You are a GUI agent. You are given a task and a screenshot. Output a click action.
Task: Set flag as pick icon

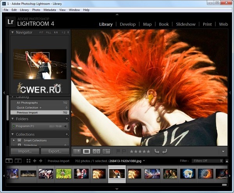[118, 151]
